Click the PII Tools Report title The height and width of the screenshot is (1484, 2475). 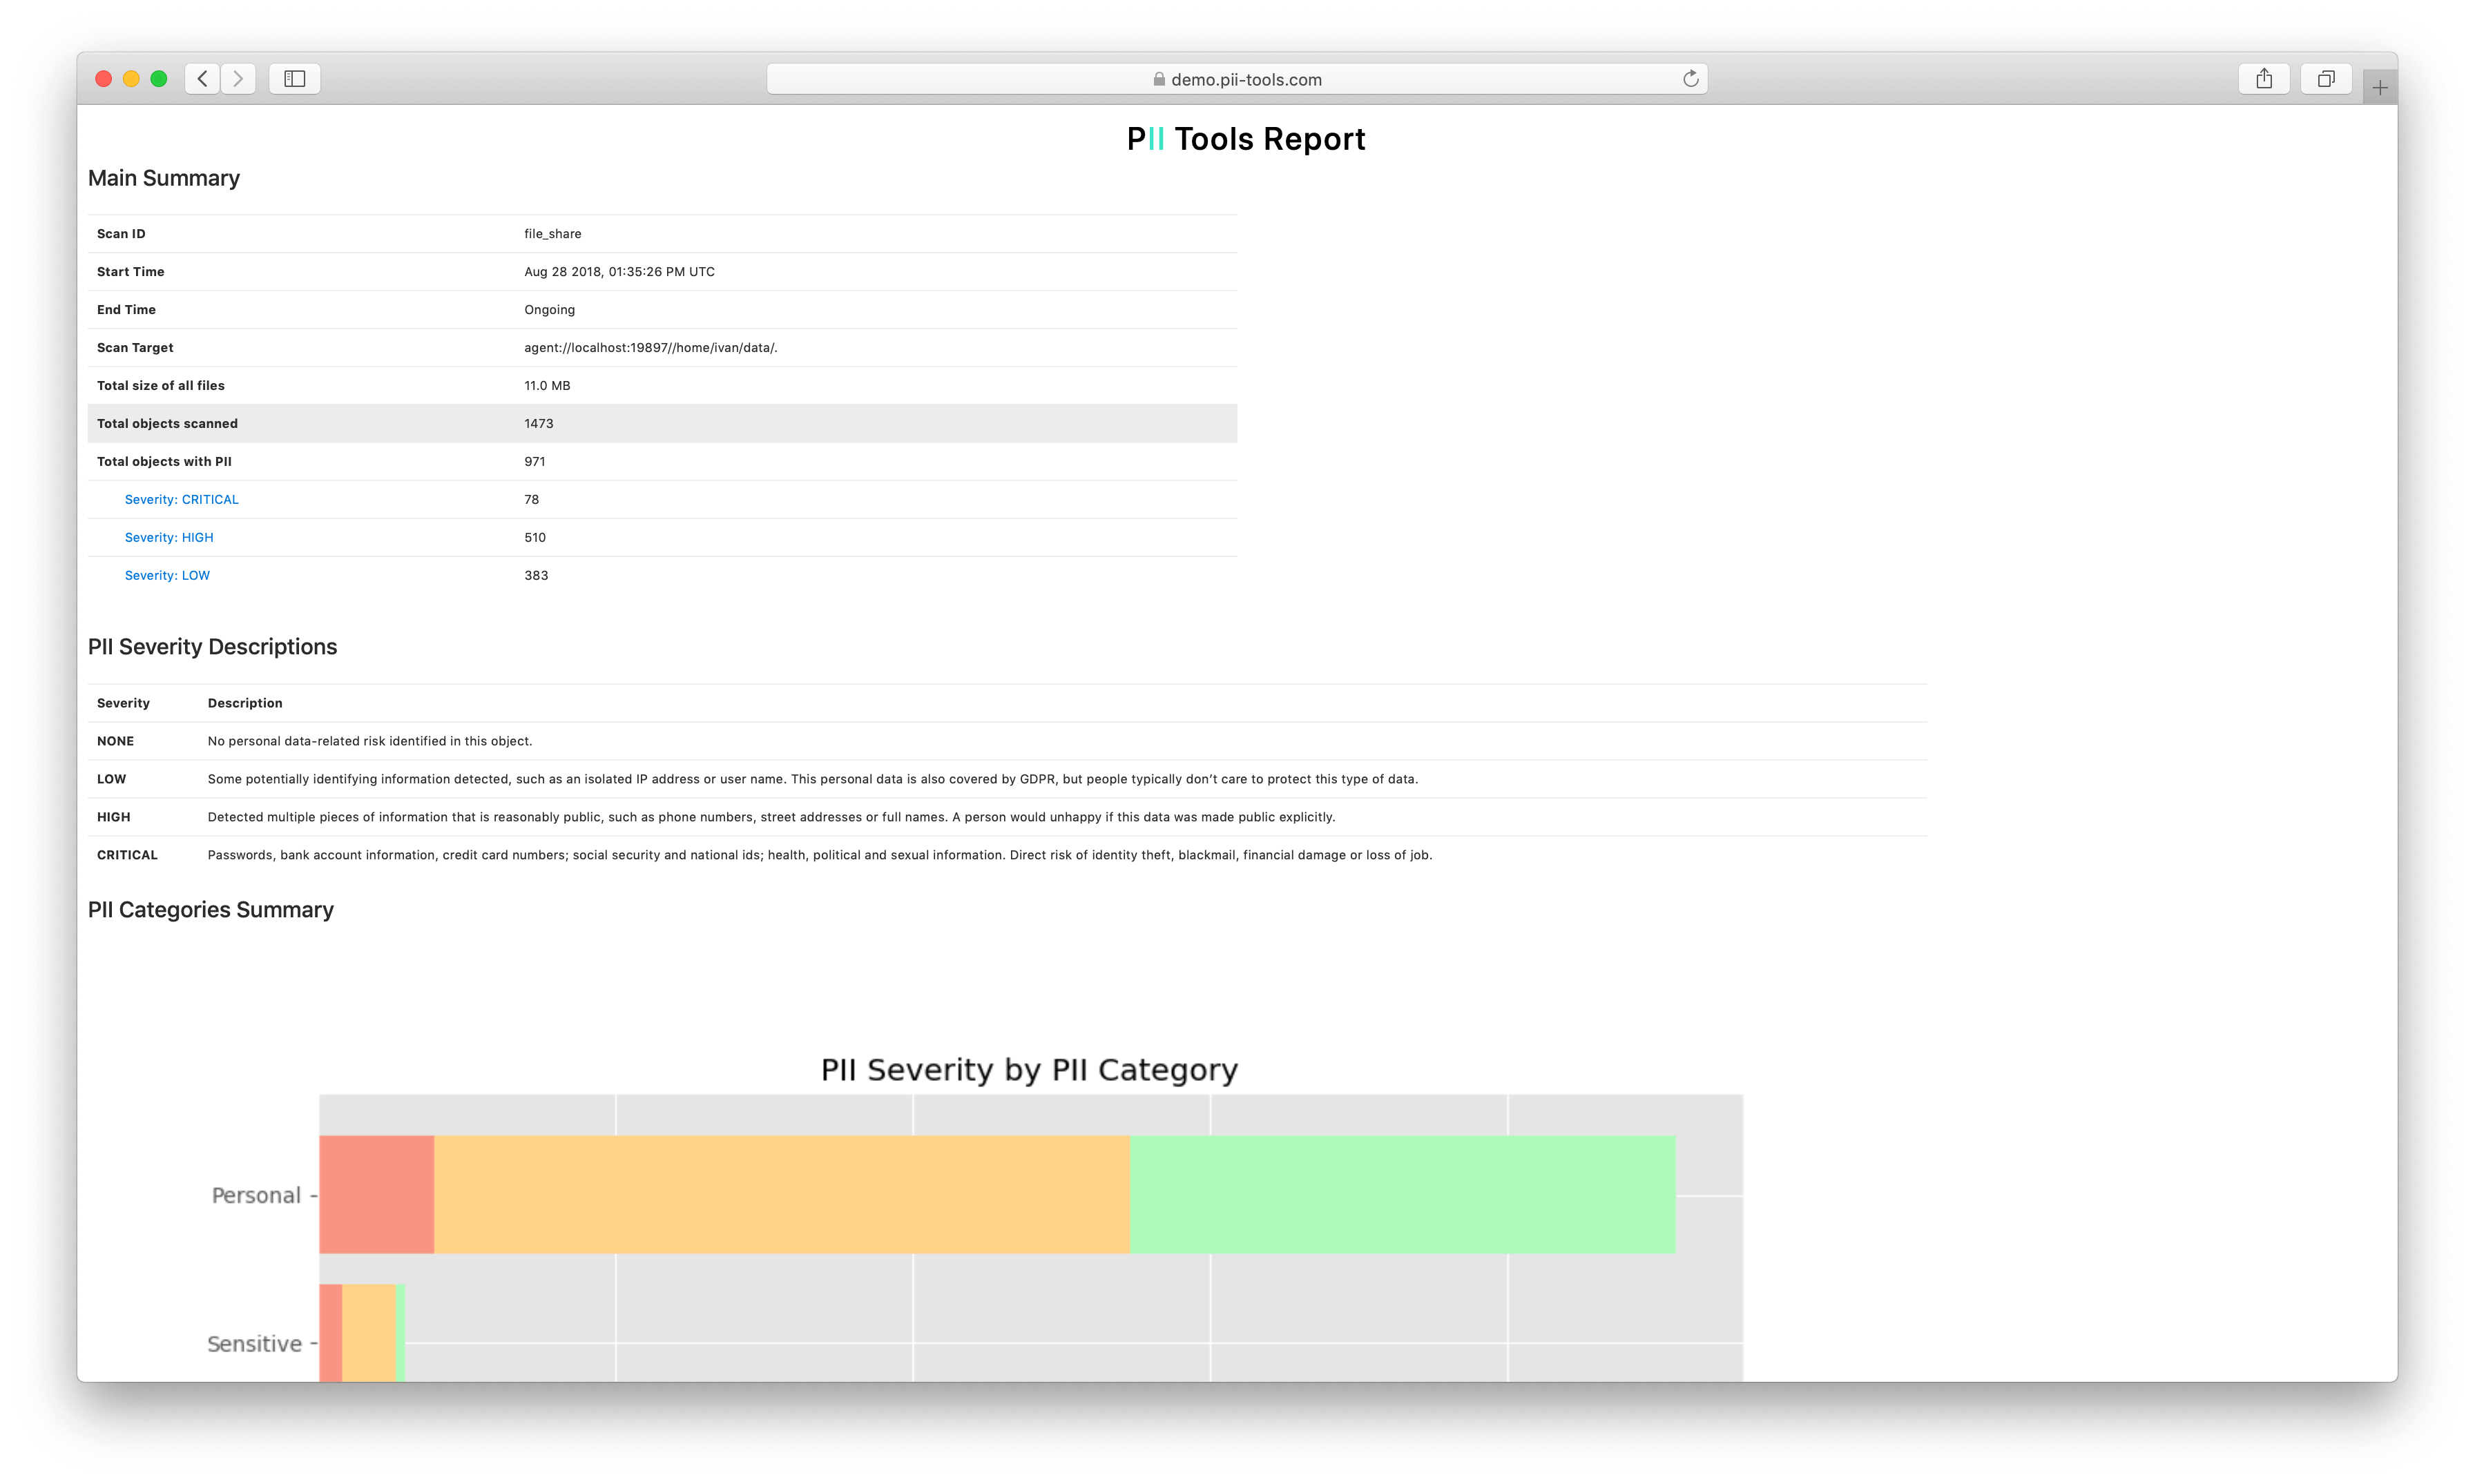[1246, 139]
